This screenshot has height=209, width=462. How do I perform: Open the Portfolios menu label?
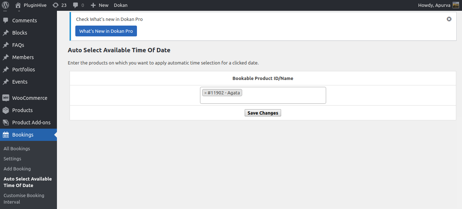(x=24, y=70)
